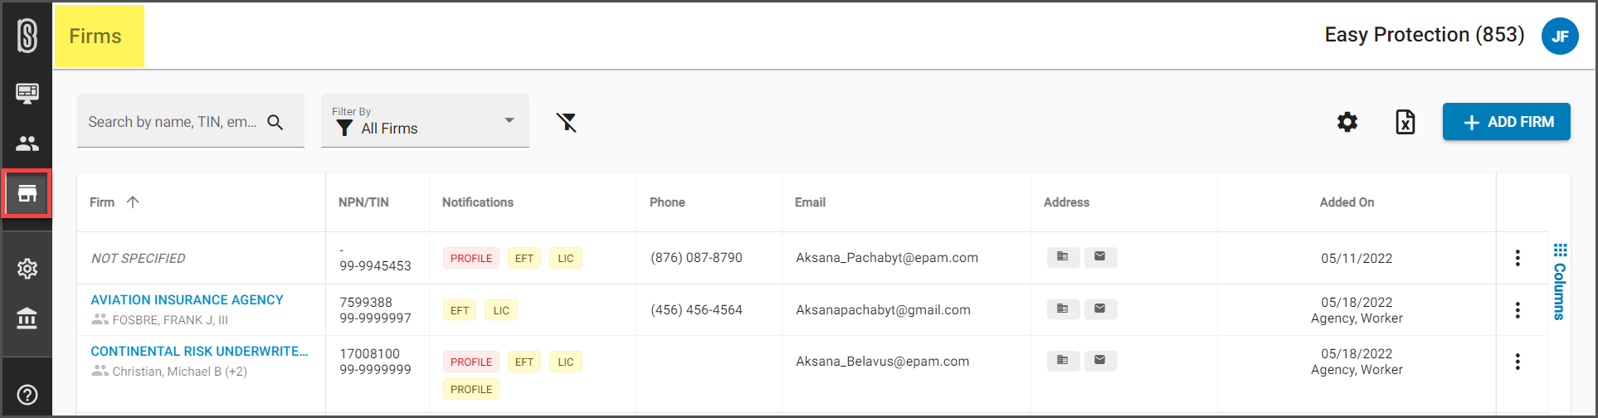Open table settings gear near Add Firm
This screenshot has height=418, width=1598.
(1347, 122)
